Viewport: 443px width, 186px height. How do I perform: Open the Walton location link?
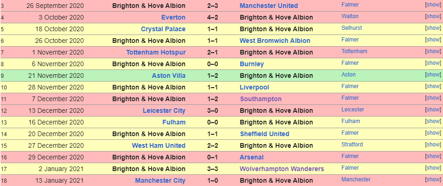tap(350, 16)
